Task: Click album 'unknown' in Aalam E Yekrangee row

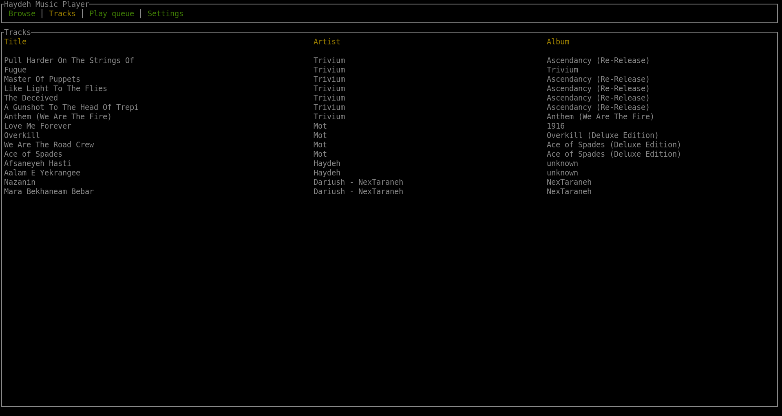Action: tap(562, 173)
